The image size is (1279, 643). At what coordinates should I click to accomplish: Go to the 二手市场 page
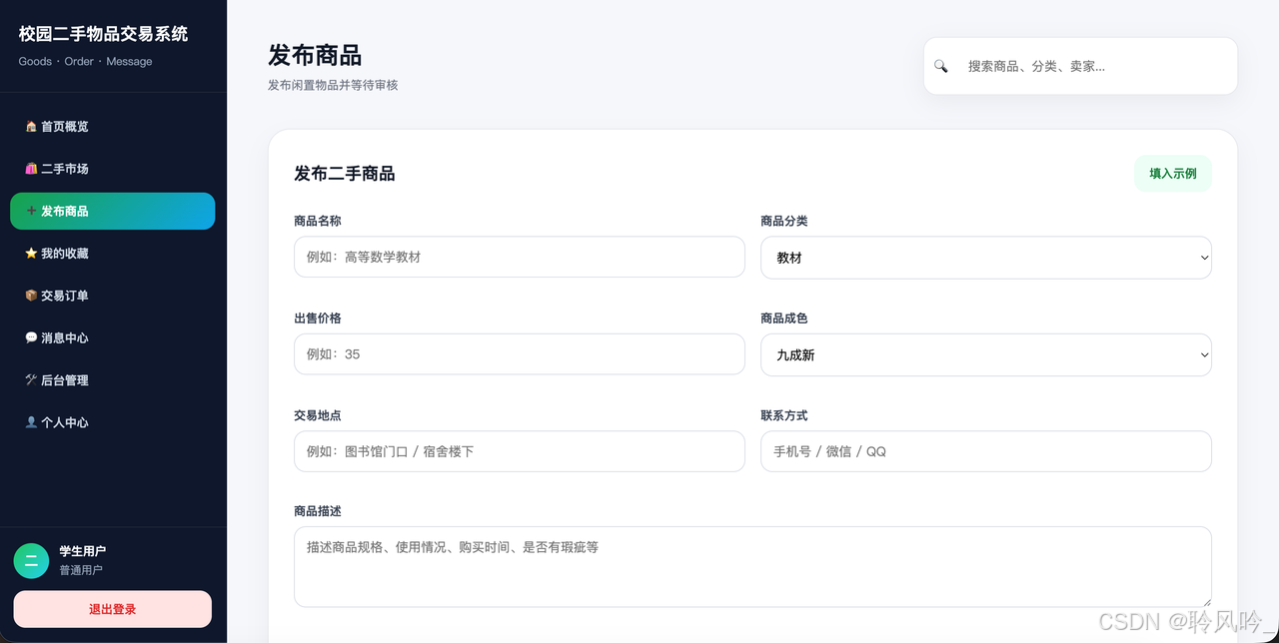pos(112,169)
